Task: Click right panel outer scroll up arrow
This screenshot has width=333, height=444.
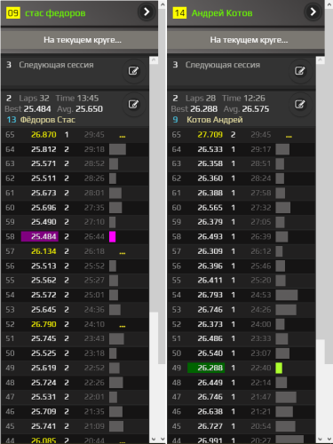Action: pyautogui.click(x=329, y=4)
